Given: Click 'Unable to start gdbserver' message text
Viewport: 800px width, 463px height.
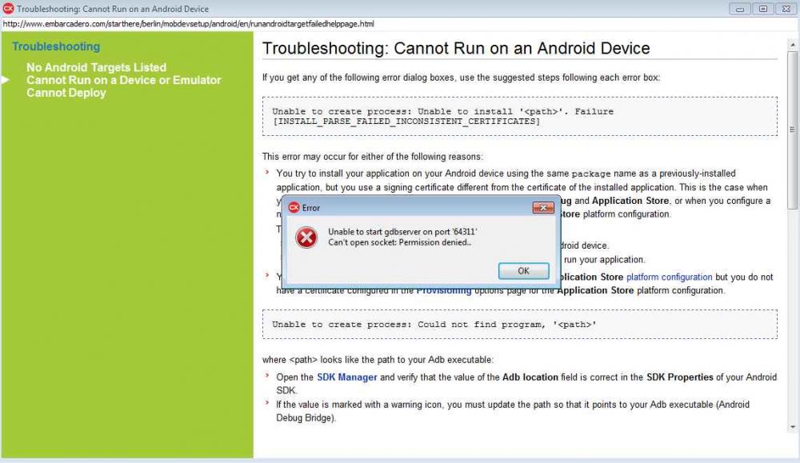Looking at the screenshot, I should pos(402,232).
